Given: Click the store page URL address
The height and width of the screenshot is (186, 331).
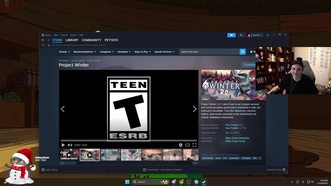Looking at the screenshot, I should (78, 45).
